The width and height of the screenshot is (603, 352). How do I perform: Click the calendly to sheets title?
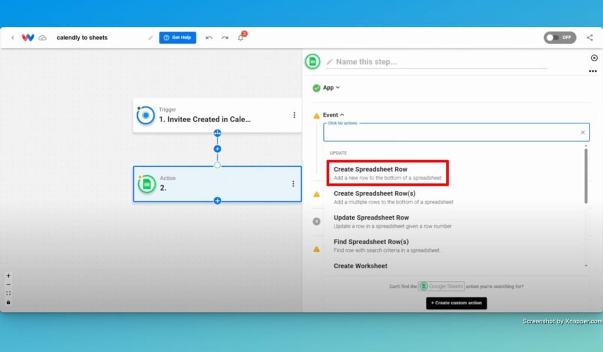point(82,37)
